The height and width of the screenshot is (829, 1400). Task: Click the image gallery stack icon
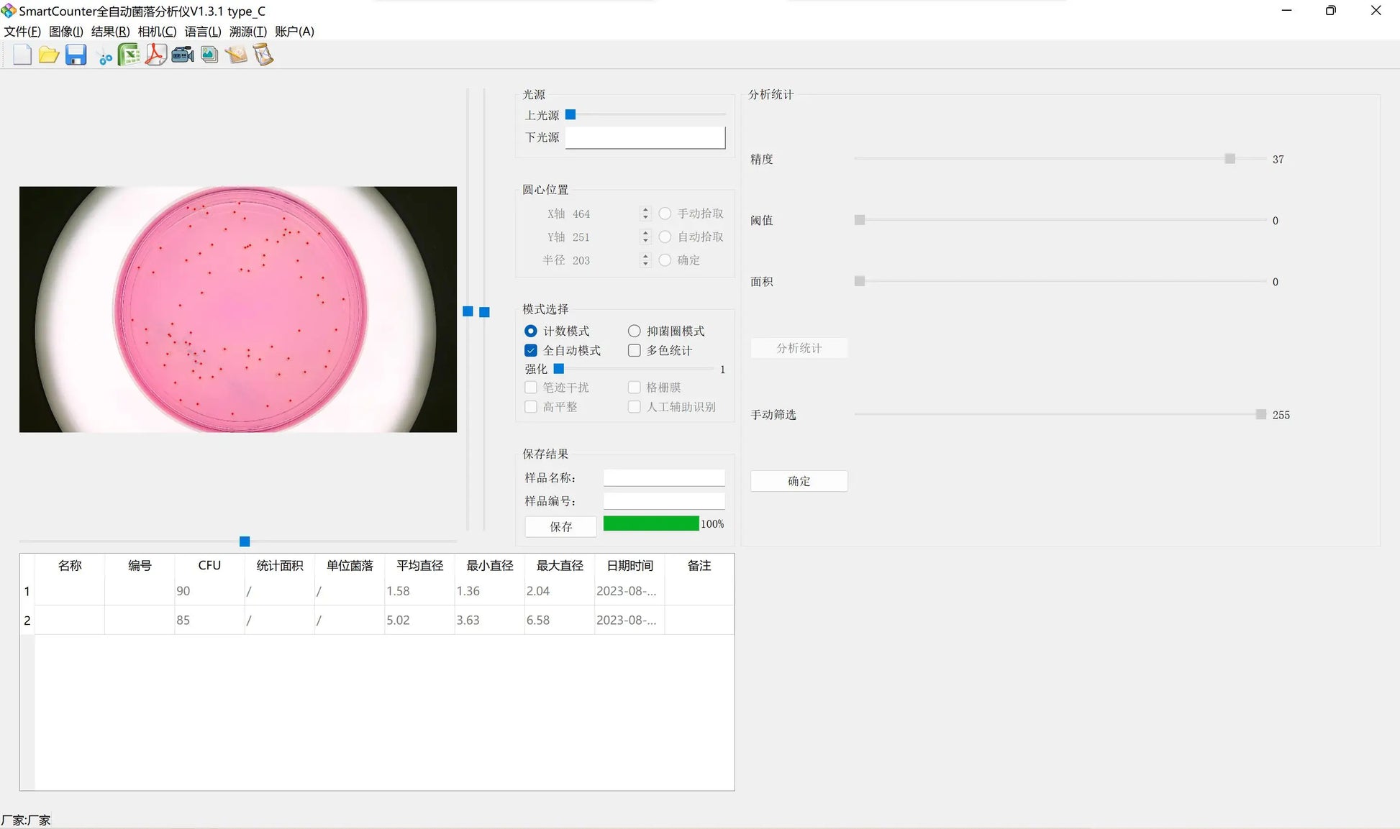(x=209, y=55)
